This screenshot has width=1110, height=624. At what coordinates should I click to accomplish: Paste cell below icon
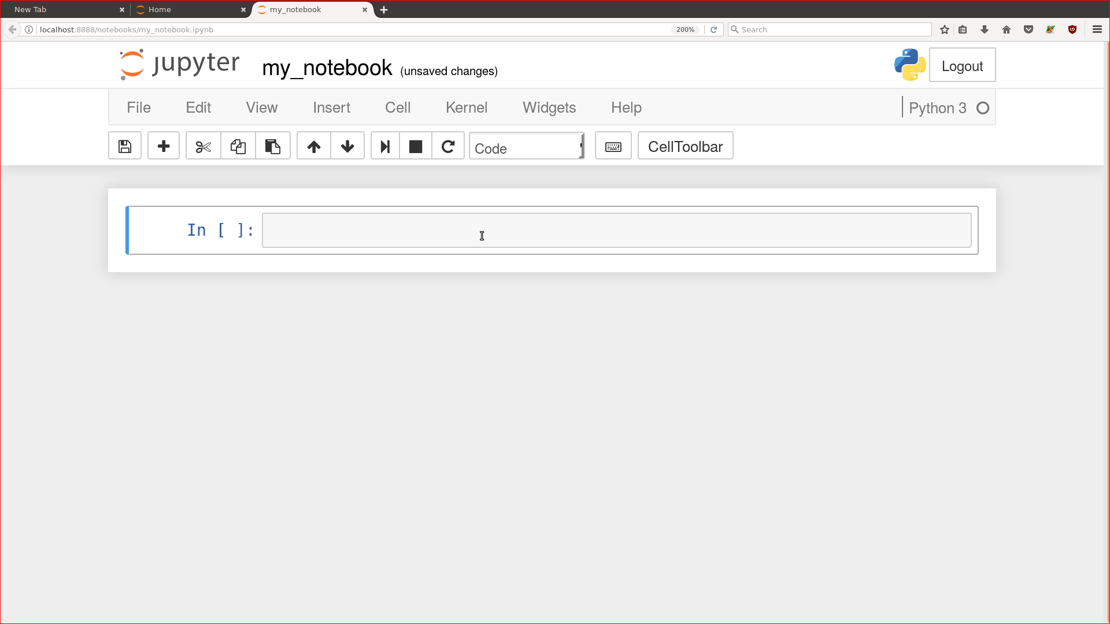tap(273, 146)
